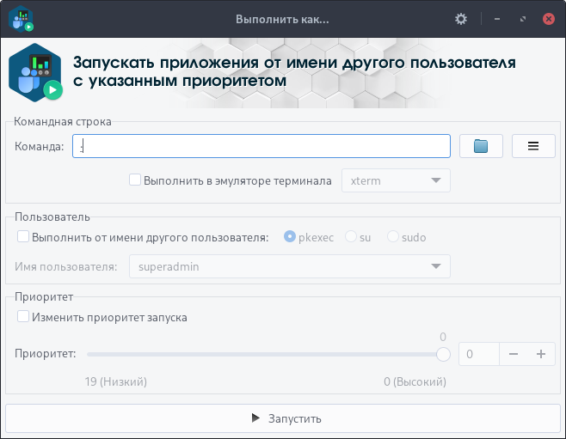
Task: Click the folder browse icon button
Action: [481, 146]
